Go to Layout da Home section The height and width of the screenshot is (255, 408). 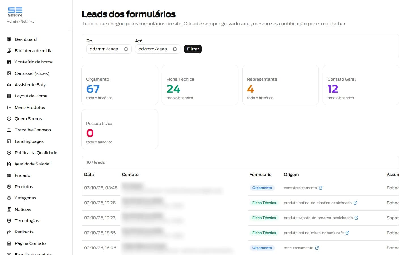(36, 96)
